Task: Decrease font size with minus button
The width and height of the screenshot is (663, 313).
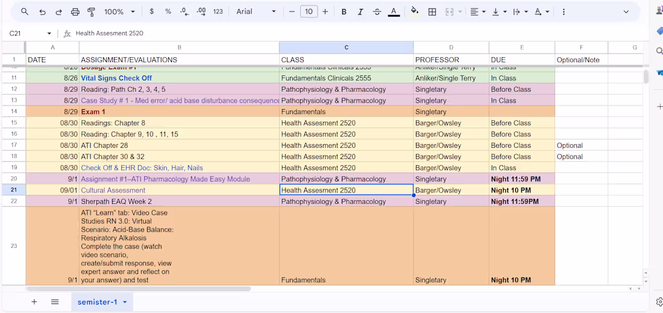Action: click(x=292, y=12)
